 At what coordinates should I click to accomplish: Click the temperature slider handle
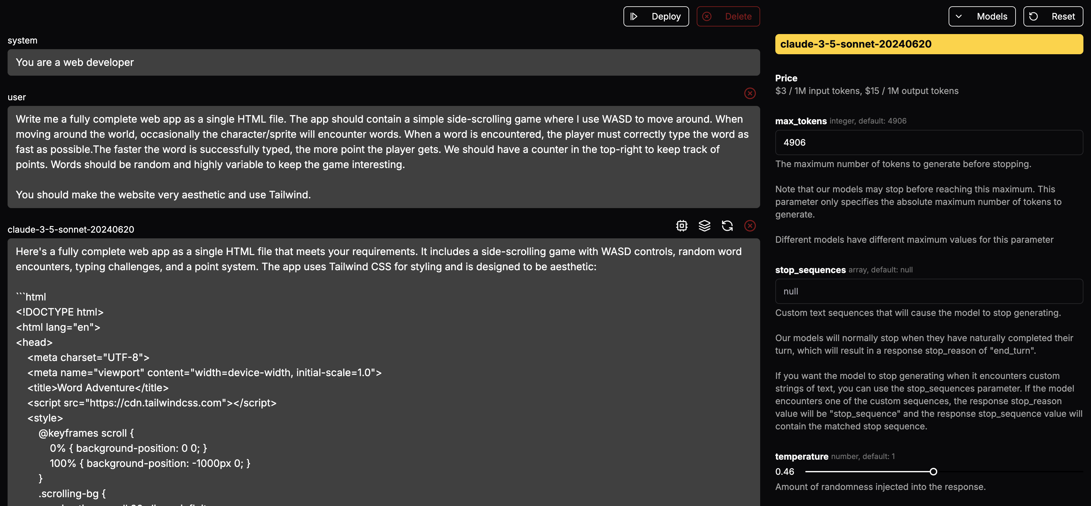coord(933,472)
